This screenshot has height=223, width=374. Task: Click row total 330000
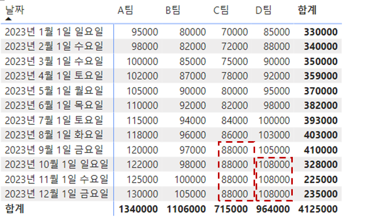pyautogui.click(x=321, y=32)
